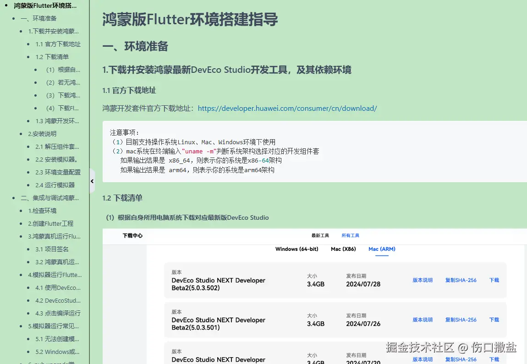Open outline item 2.4 运行模拟器
The height and width of the screenshot is (364, 527).
point(55,185)
